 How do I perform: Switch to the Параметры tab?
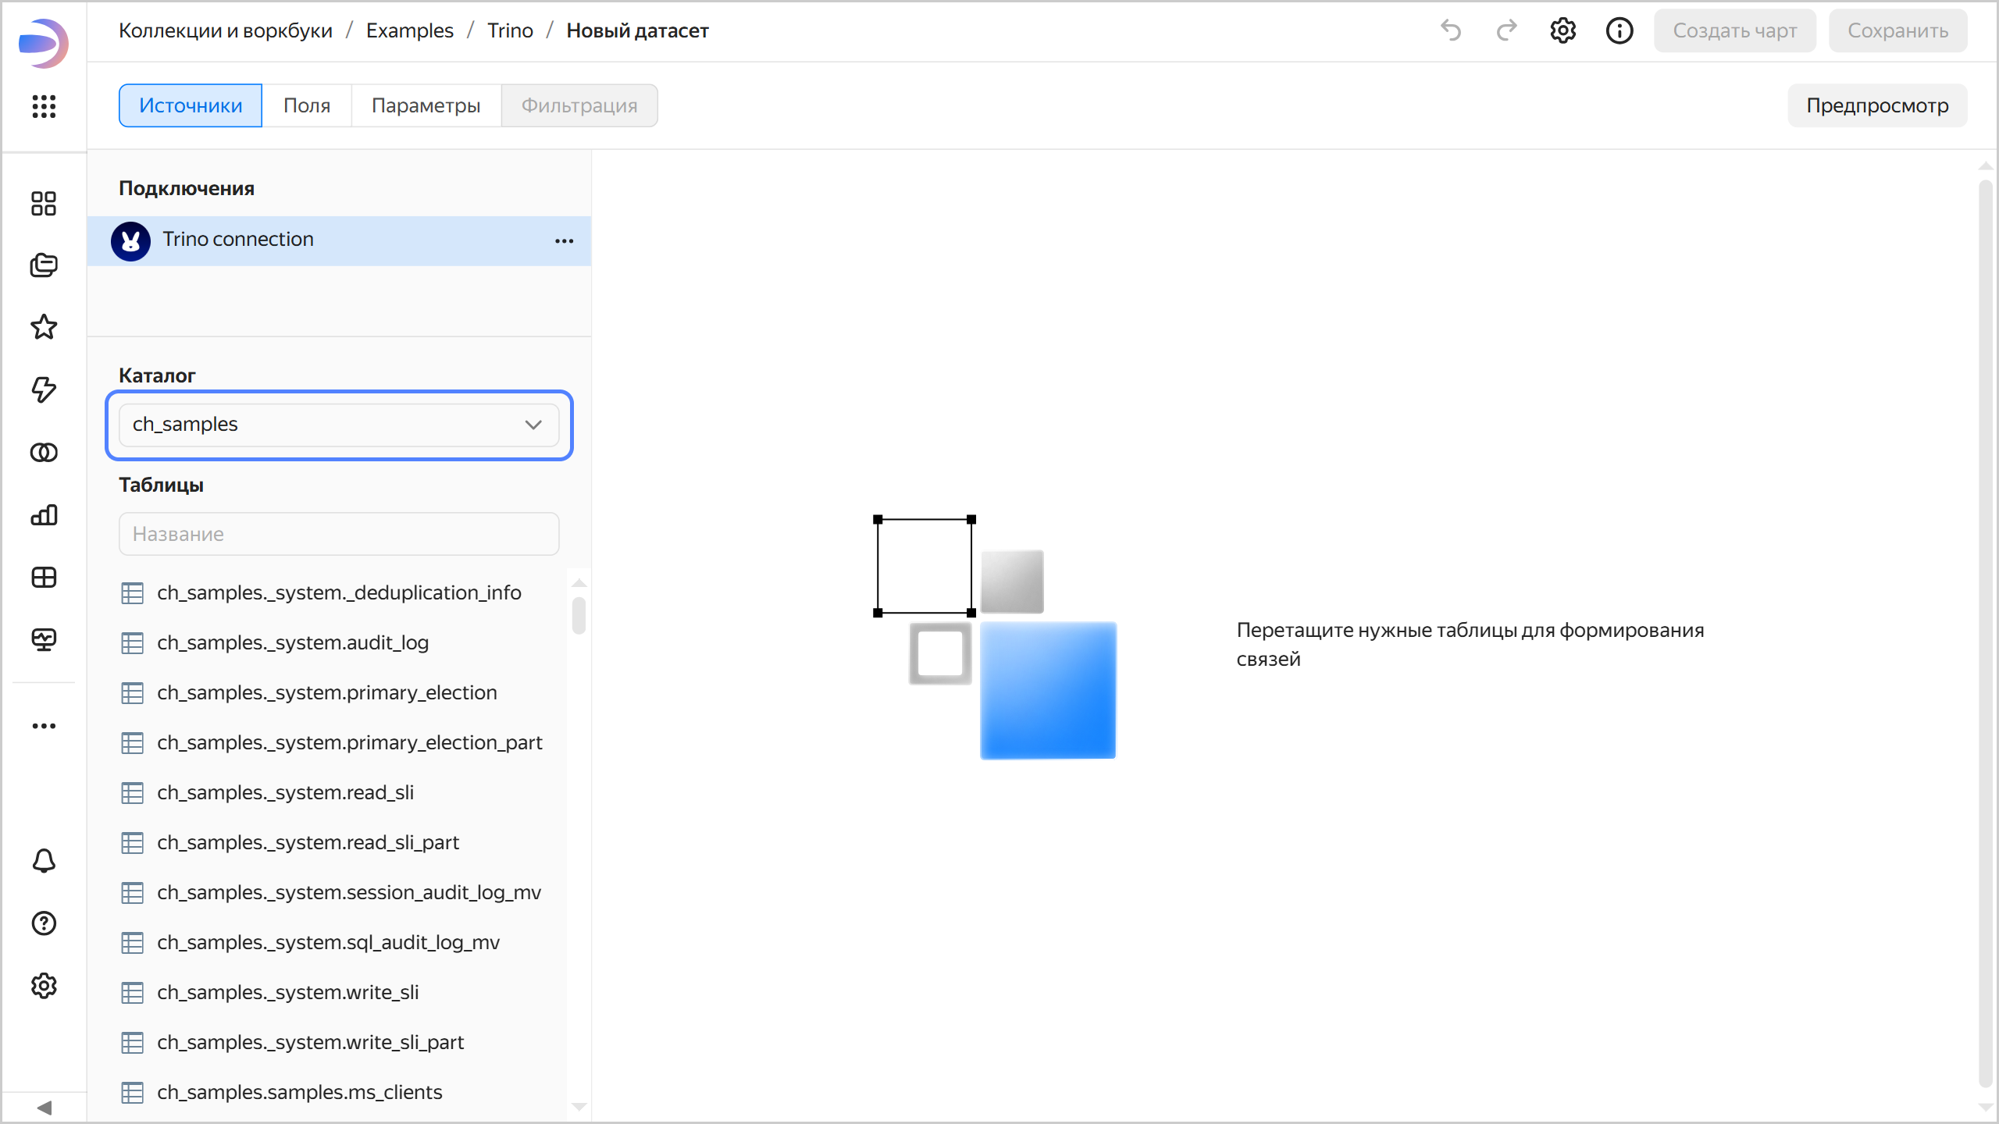[x=426, y=105]
